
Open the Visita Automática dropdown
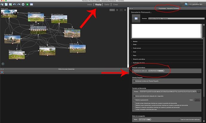(156, 71)
